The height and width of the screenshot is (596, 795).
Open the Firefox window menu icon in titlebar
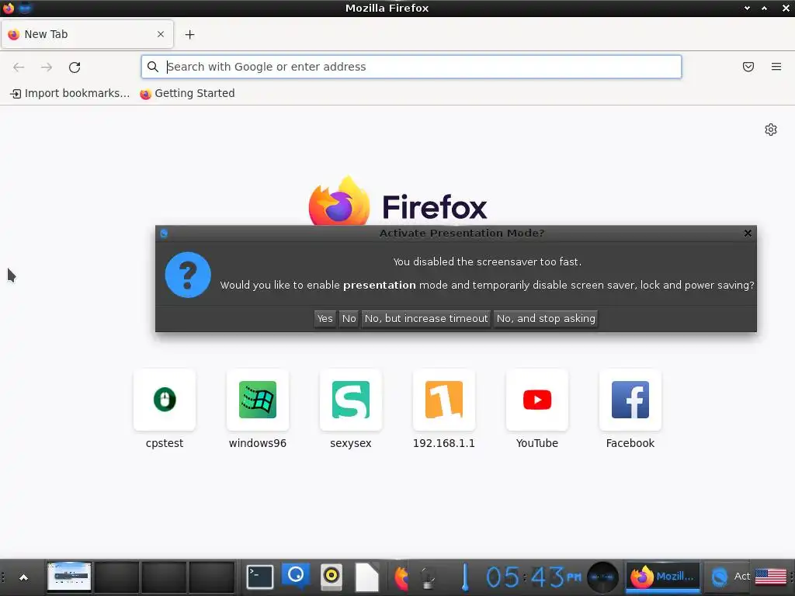[8, 8]
